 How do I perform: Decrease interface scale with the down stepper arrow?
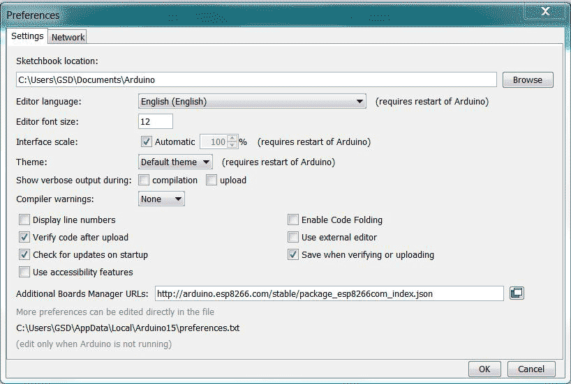[x=232, y=145]
